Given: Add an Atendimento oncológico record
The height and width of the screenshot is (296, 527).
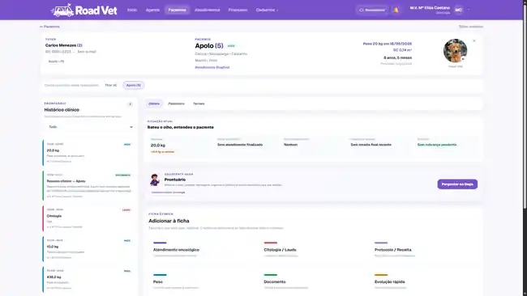Looking at the screenshot, I should tap(203, 250).
